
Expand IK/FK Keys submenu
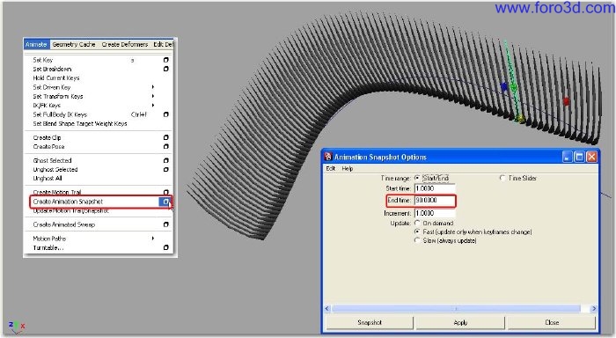153,105
